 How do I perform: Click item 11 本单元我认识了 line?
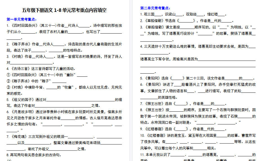198,155
